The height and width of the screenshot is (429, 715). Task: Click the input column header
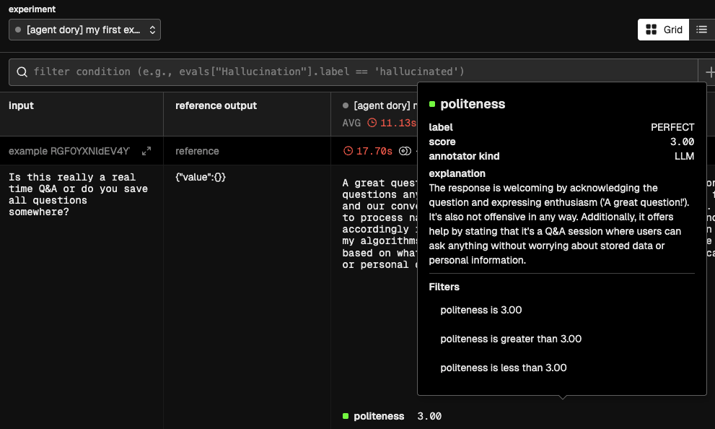[x=21, y=105]
